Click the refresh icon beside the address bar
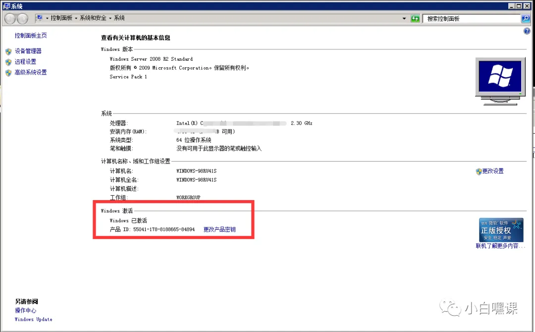Screen dimensions: 535x332 pyautogui.click(x=415, y=18)
